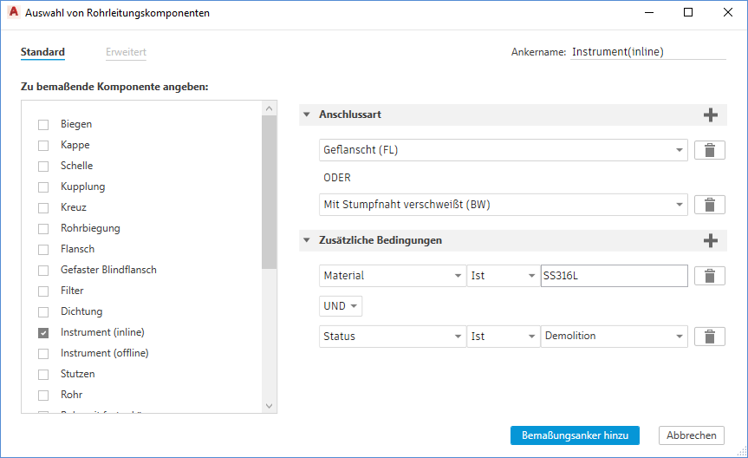This screenshot has height=458, width=748.
Task: Add a new Zusätzliche Bedingungen condition
Action: pos(711,240)
